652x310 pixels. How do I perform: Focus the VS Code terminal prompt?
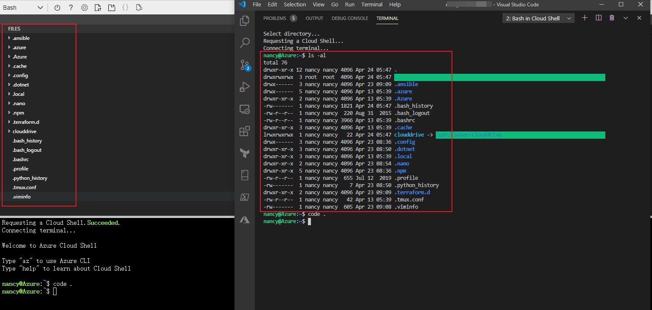pos(310,221)
